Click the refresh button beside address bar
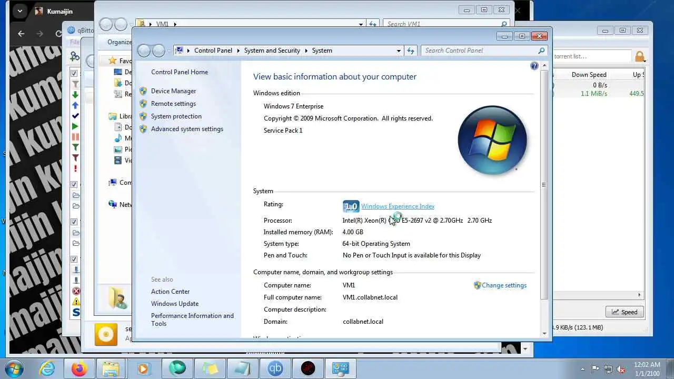674x379 pixels. pyautogui.click(x=411, y=51)
